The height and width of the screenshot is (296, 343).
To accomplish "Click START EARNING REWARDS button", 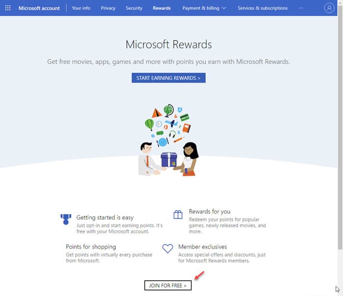I will (169, 78).
